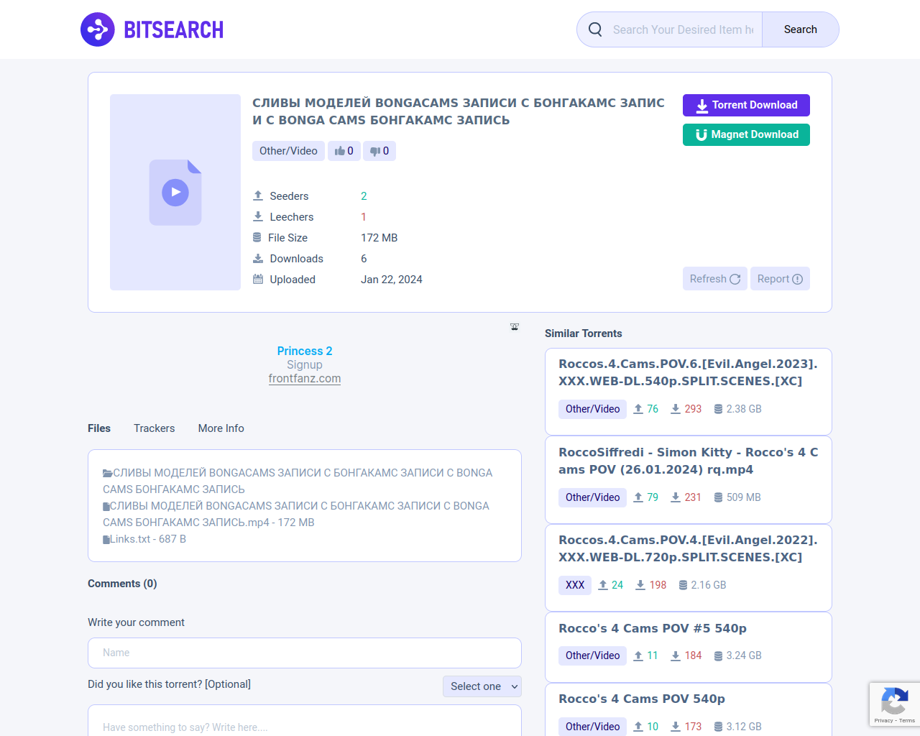Click the thumbs-up like counter
Image resolution: width=920 pixels, height=736 pixels.
(x=344, y=151)
